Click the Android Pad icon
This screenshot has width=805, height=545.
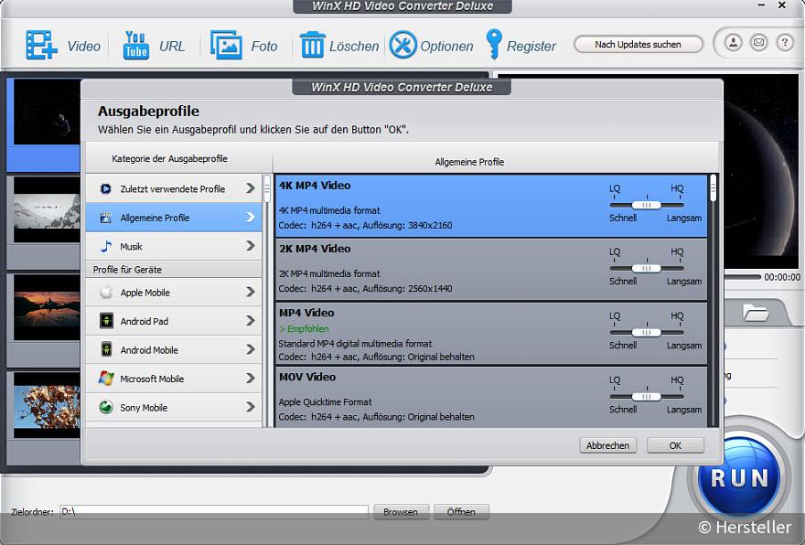coord(106,321)
